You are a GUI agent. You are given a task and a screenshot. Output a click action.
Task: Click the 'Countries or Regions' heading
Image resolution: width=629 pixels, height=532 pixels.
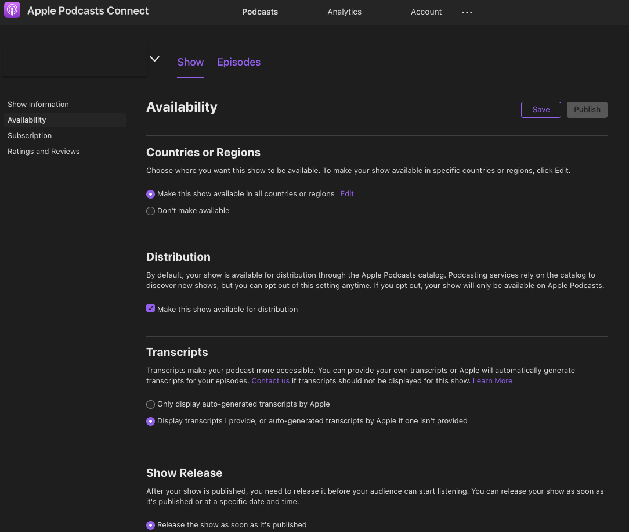[x=204, y=153]
